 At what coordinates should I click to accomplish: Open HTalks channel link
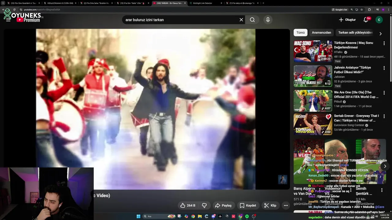338,52
